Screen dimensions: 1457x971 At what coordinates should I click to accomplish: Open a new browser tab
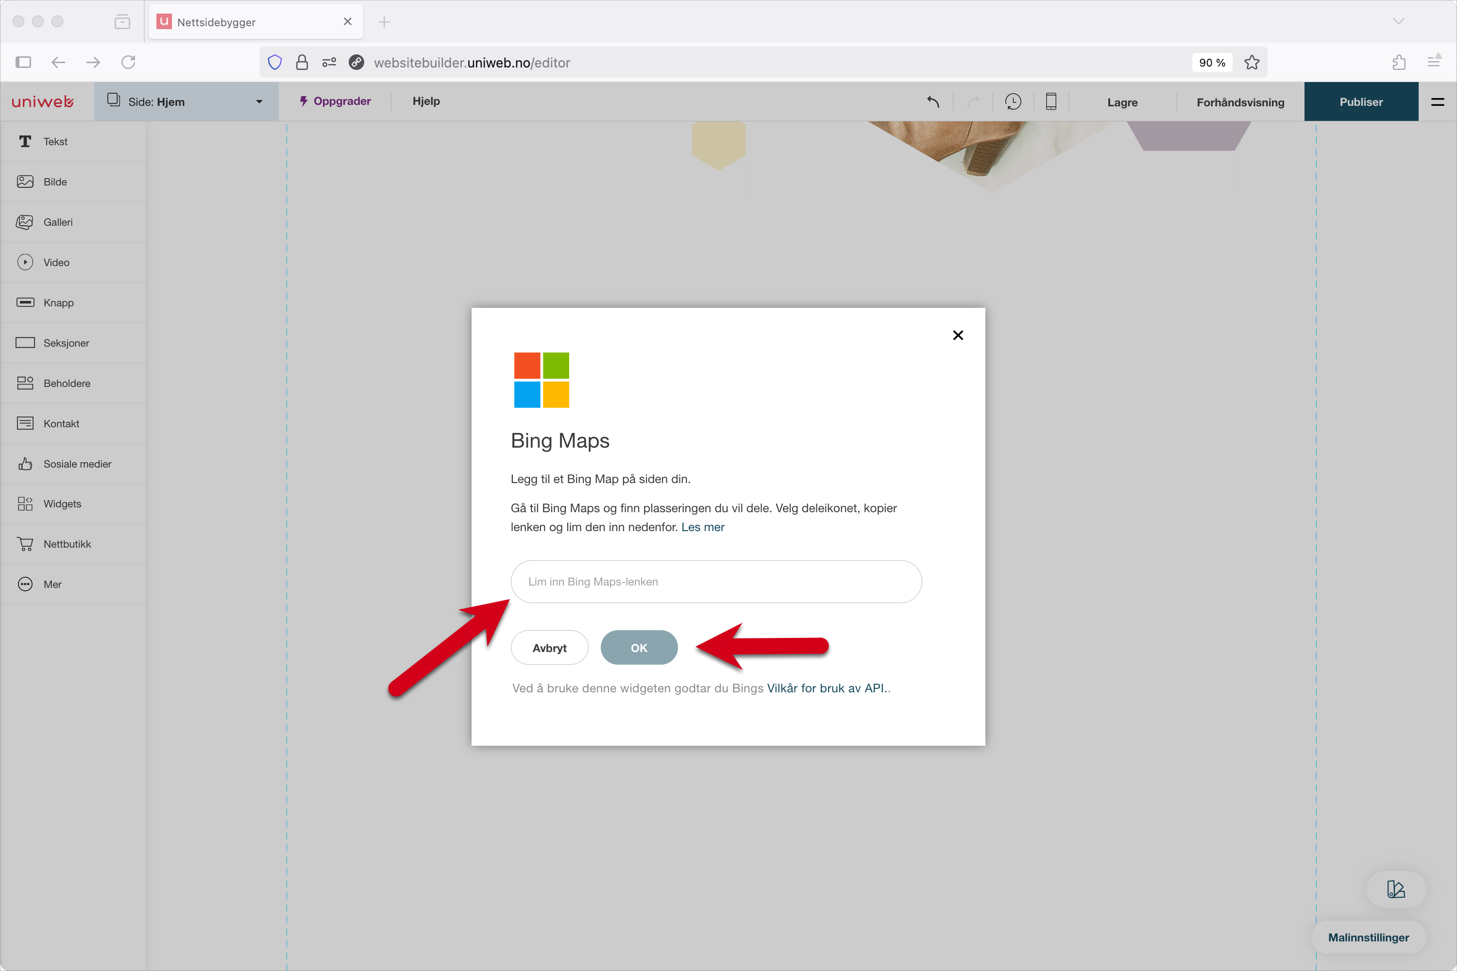[384, 22]
